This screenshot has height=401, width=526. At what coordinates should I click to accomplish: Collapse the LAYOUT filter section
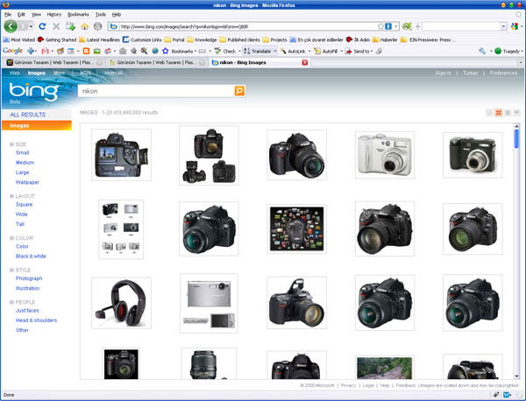click(11, 196)
